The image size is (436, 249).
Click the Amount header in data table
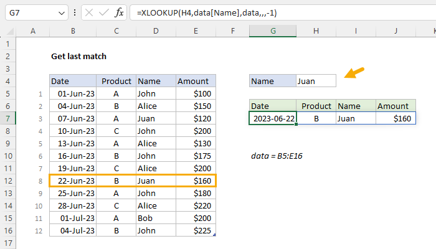(x=196, y=81)
